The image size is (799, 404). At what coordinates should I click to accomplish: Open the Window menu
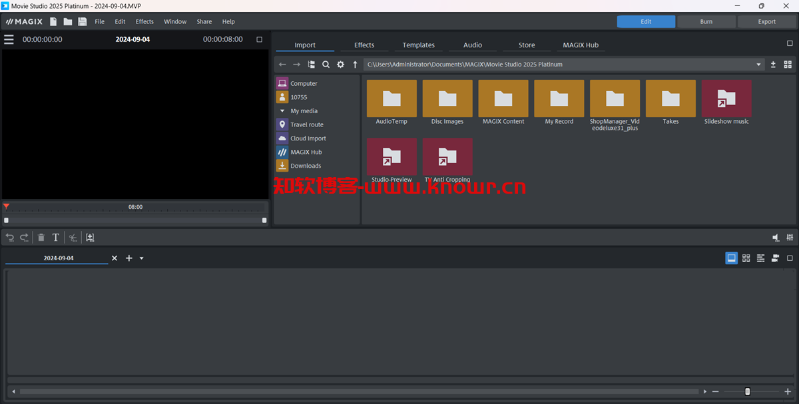pyautogui.click(x=175, y=21)
